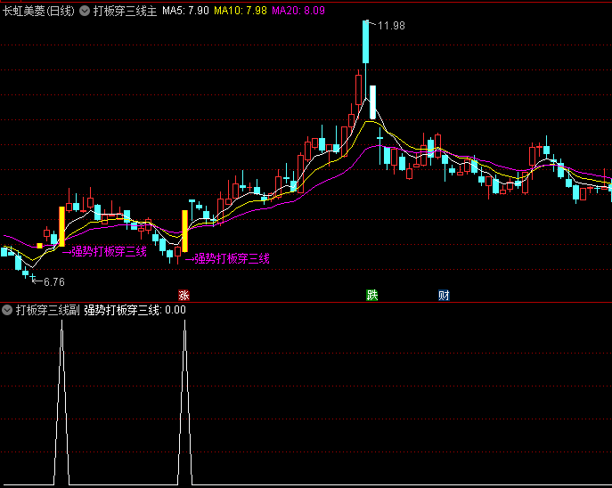
Task: Click the blue 财 financial marker icon
Action: (x=444, y=296)
